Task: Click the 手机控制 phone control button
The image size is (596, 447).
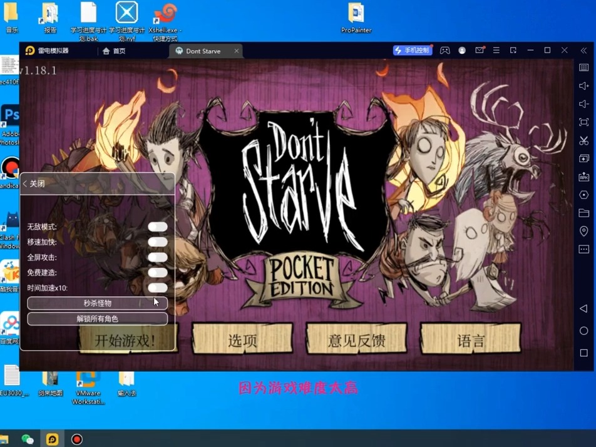Action: point(413,50)
